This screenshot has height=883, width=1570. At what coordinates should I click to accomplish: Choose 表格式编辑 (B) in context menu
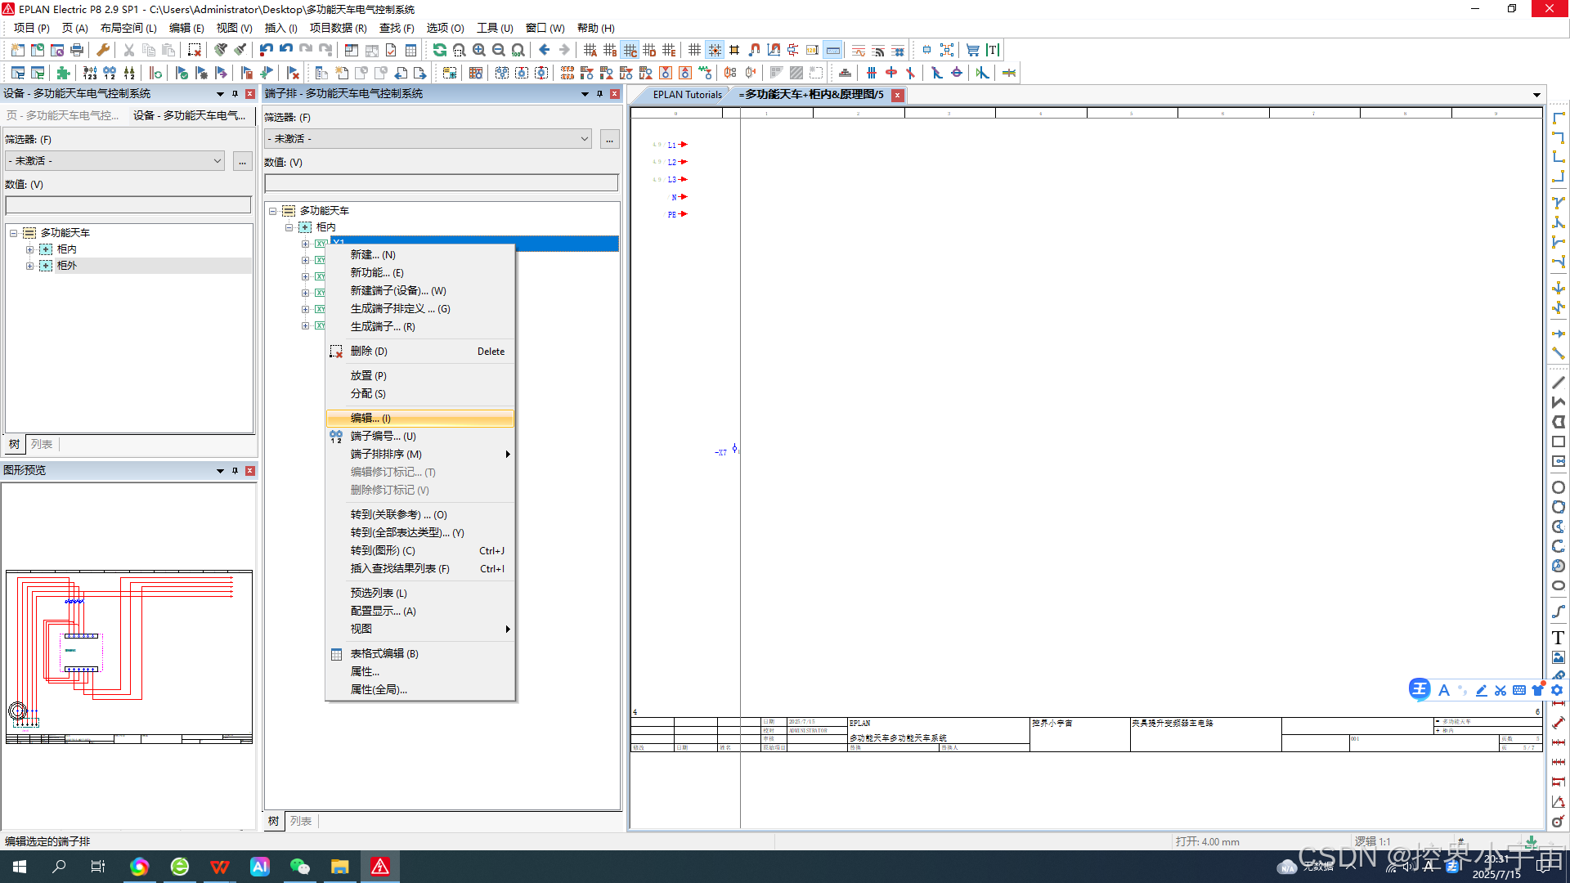pyautogui.click(x=420, y=654)
